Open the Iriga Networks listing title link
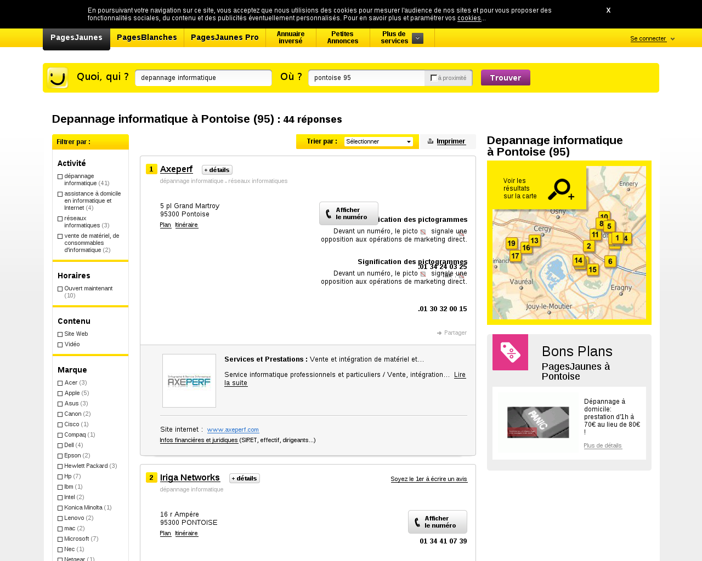Screen dimensions: 702x561 point(190,478)
